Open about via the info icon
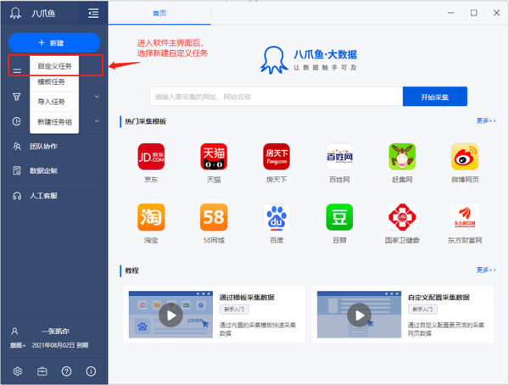 91,371
